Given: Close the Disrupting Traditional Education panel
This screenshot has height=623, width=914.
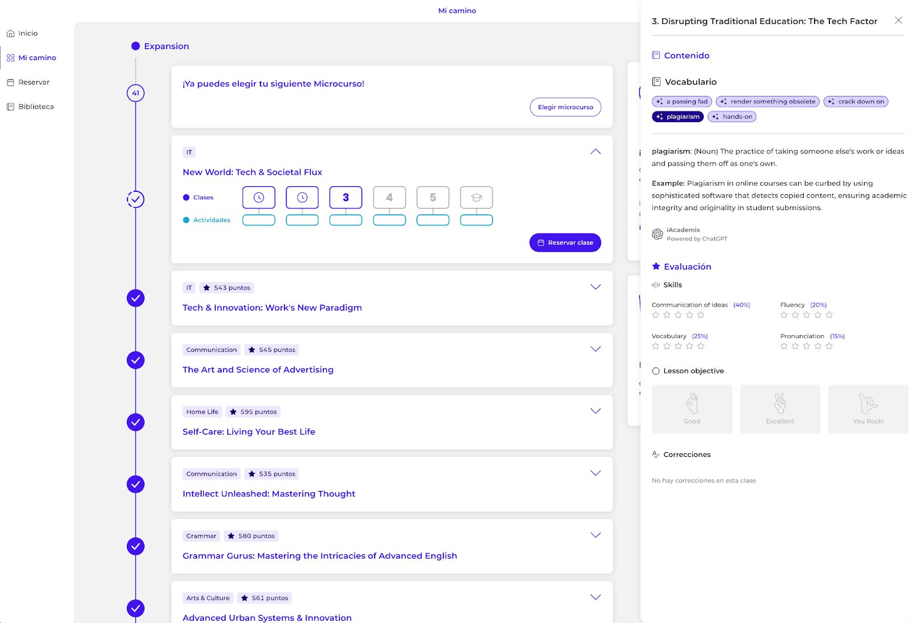Looking at the screenshot, I should tap(898, 21).
